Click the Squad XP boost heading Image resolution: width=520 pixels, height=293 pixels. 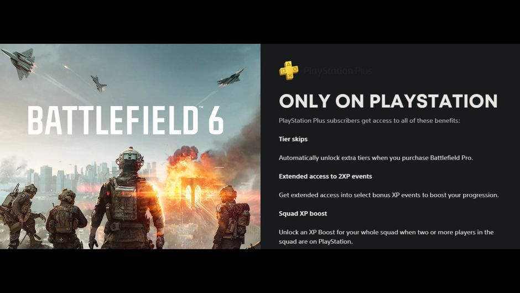[303, 213]
